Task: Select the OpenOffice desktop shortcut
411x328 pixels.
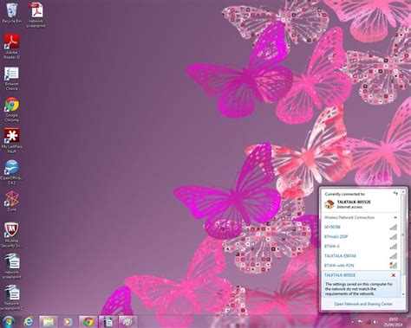Action: pyautogui.click(x=12, y=172)
